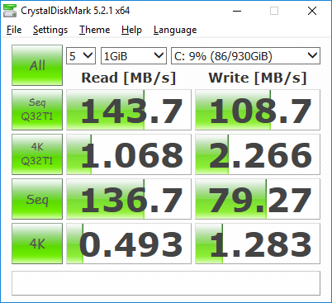Click the Seq read result 136.7
This screenshot has height=303, width=332.
(x=129, y=199)
